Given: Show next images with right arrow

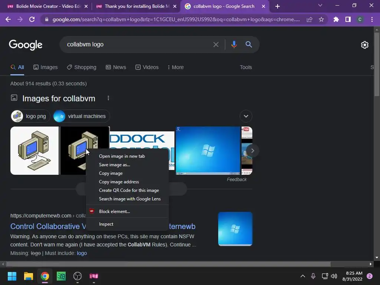Looking at the screenshot, I should (x=252, y=151).
